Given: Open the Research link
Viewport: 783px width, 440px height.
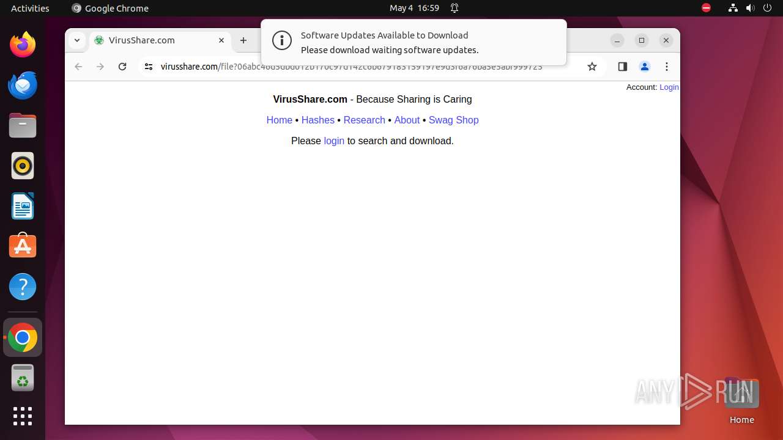Looking at the screenshot, I should click(x=365, y=120).
